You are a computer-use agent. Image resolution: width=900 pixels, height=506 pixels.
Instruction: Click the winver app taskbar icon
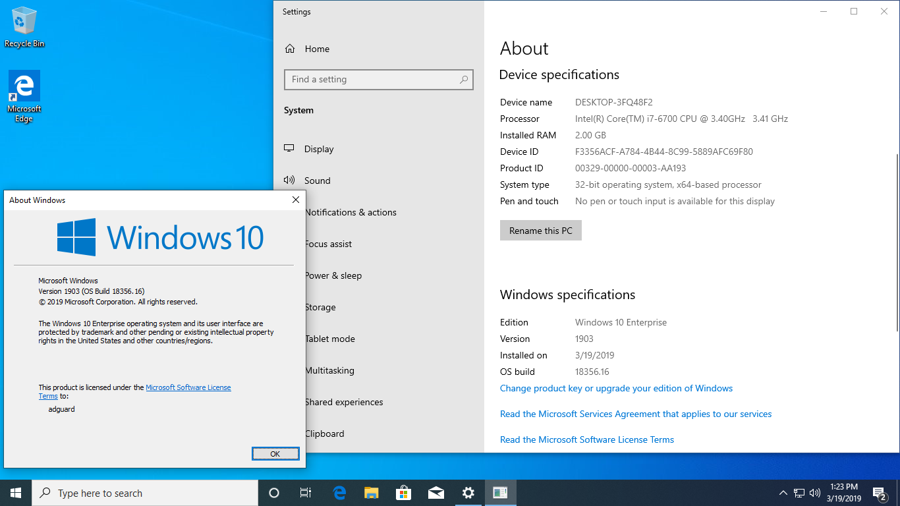click(500, 493)
